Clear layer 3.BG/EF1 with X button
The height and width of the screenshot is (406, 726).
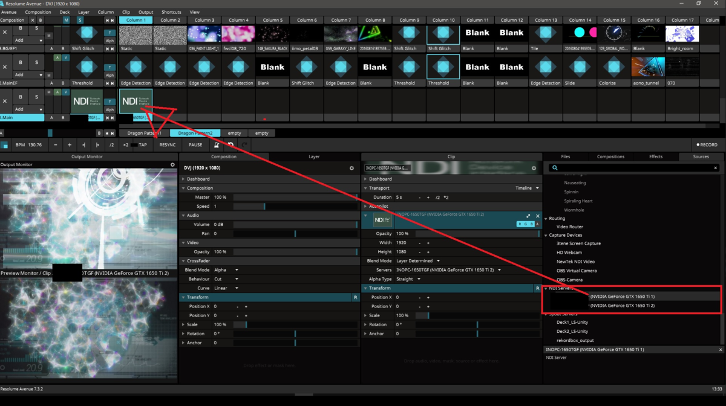click(5, 33)
